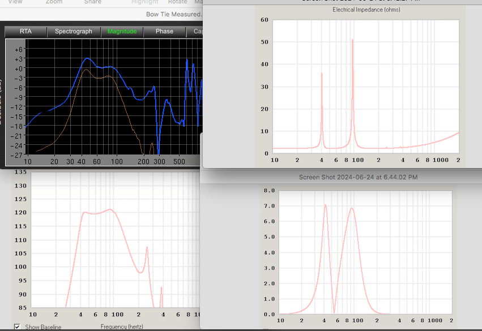Click the View toolbar item in Preview
The width and height of the screenshot is (482, 331).
(x=15, y=2)
